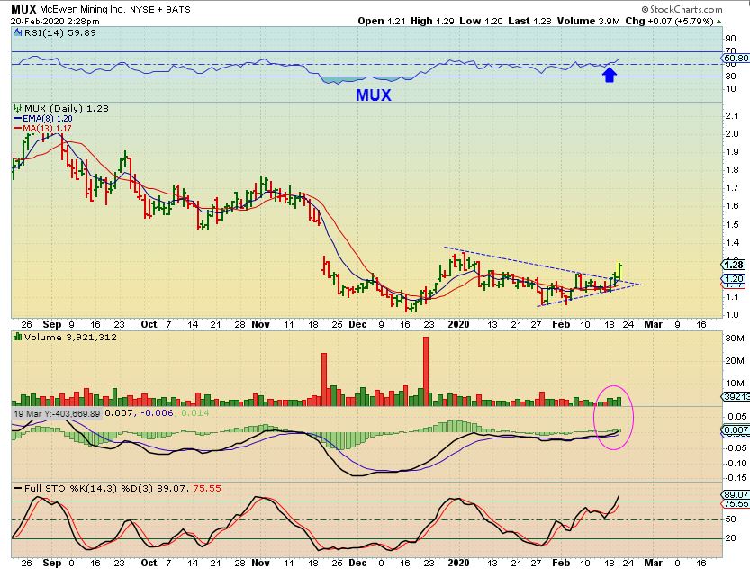Click the green up-triangle after Chg percentage
Screen dimensions: 750x569
pyautogui.click(x=718, y=22)
